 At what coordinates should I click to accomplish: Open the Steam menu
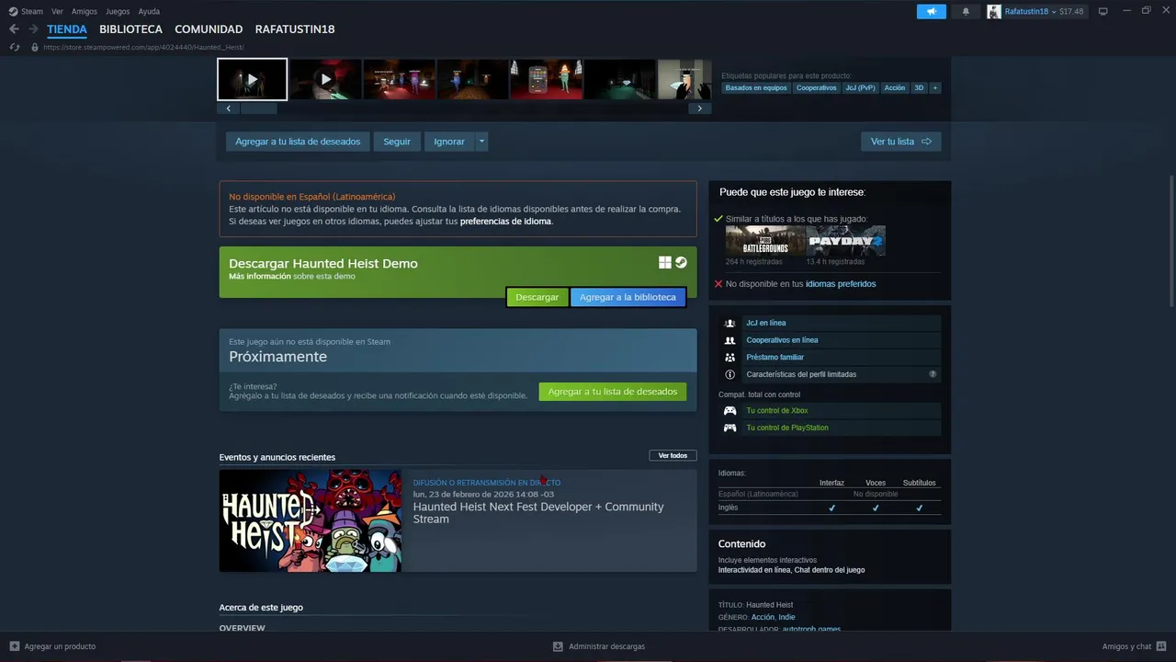click(32, 12)
